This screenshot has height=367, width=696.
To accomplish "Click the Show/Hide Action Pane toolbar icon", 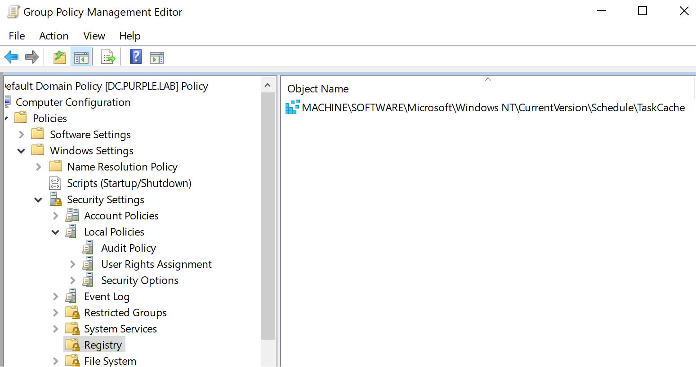I will [x=156, y=57].
